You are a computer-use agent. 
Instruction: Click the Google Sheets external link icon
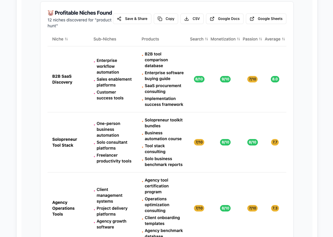click(252, 19)
